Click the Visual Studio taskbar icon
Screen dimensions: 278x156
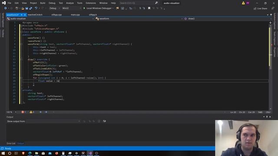(x=90, y=153)
